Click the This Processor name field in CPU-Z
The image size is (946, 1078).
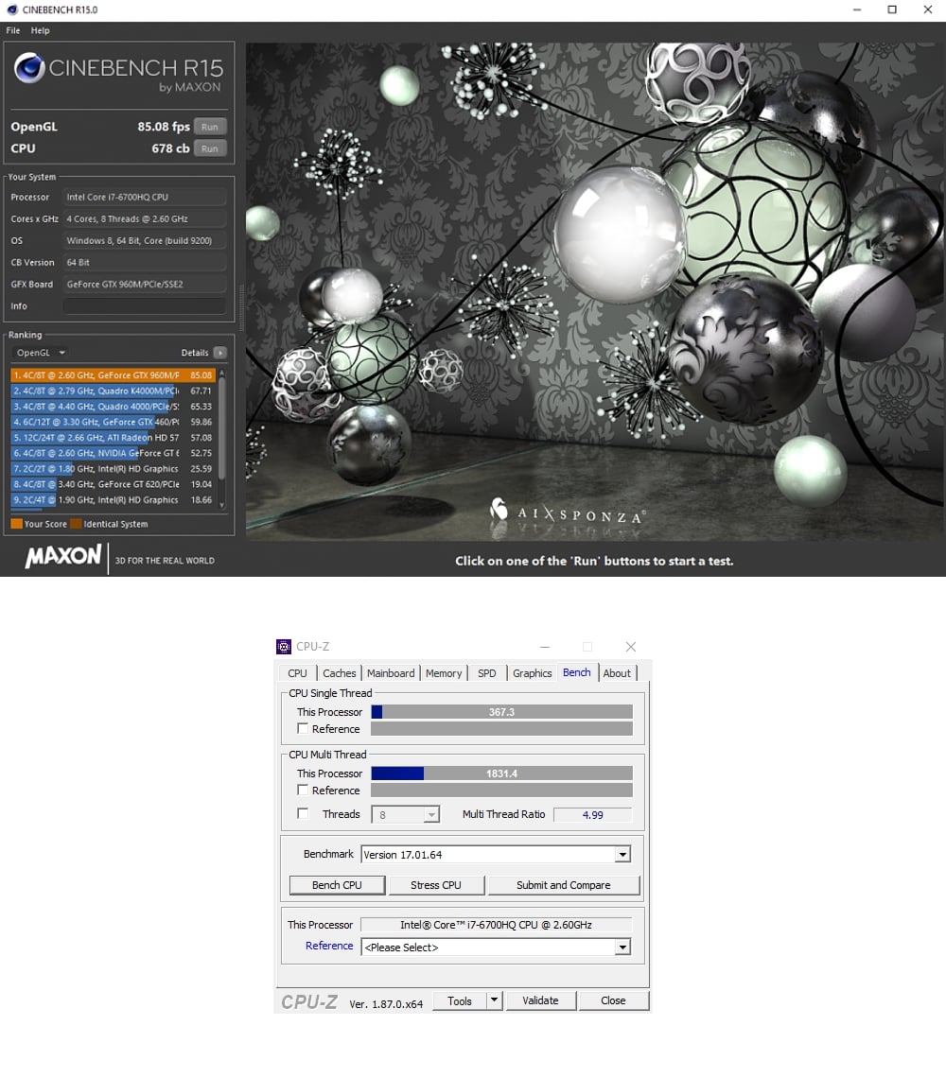pyautogui.click(x=496, y=925)
